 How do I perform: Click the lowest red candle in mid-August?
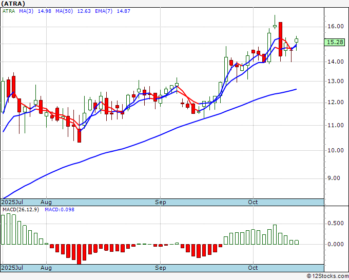(79, 135)
